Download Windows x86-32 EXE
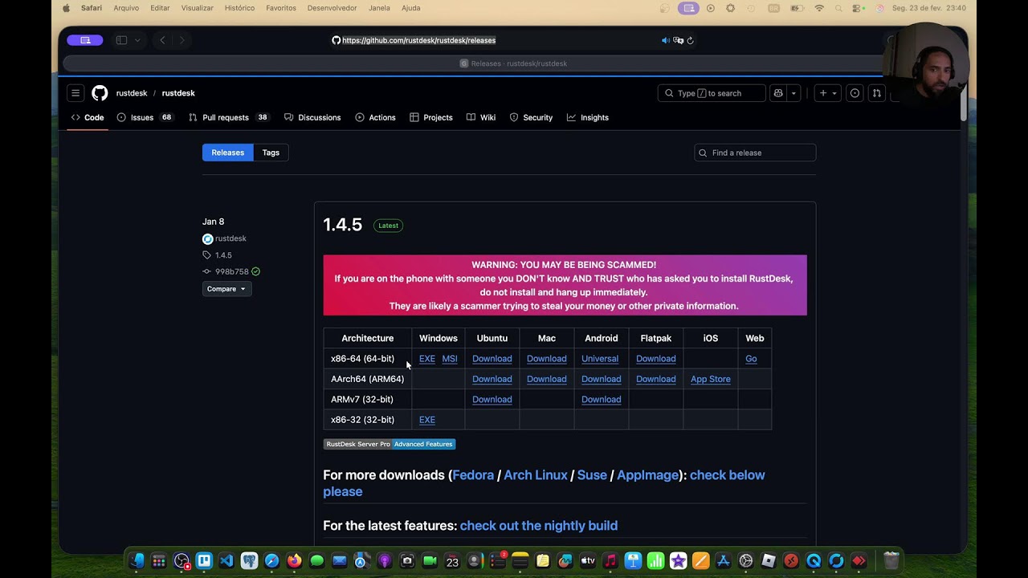Image resolution: width=1028 pixels, height=578 pixels. (x=427, y=420)
